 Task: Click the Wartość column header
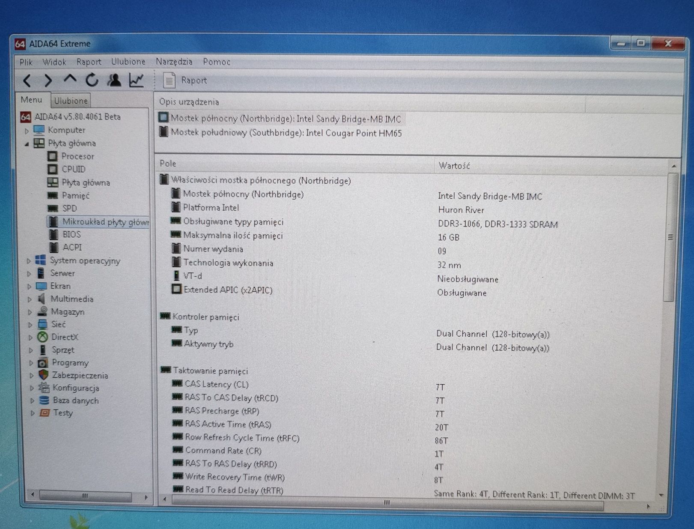pyautogui.click(x=454, y=166)
